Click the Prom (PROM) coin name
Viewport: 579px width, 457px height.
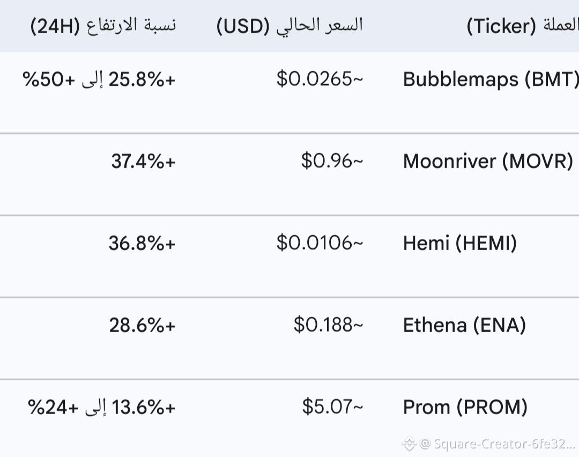tap(465, 407)
